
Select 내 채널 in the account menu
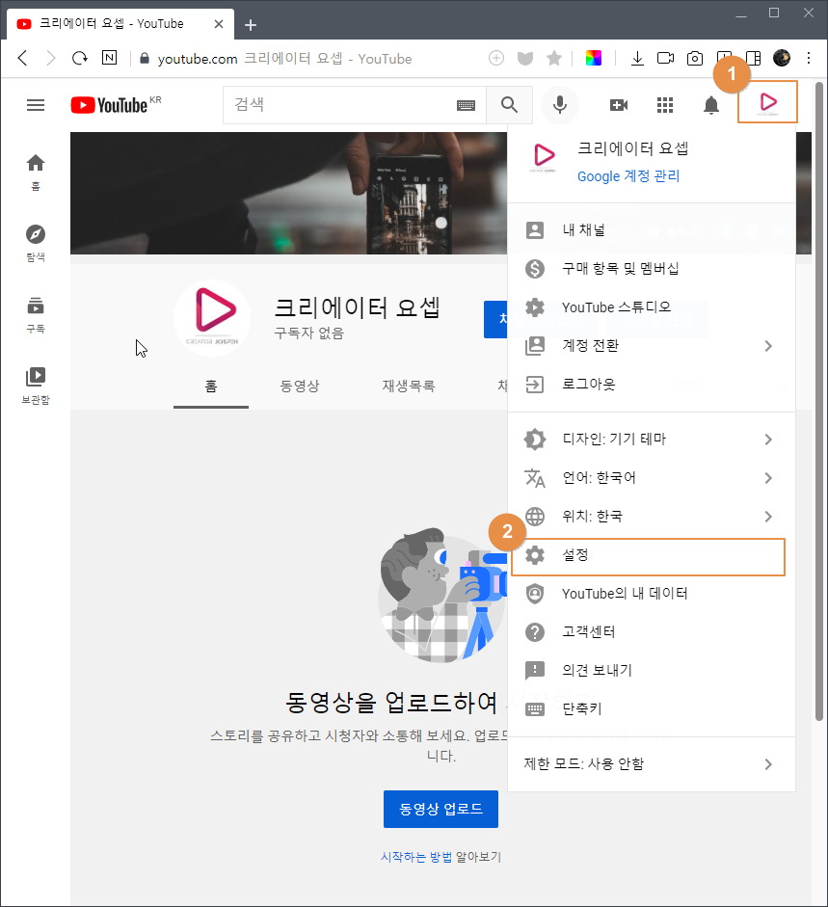click(x=652, y=230)
